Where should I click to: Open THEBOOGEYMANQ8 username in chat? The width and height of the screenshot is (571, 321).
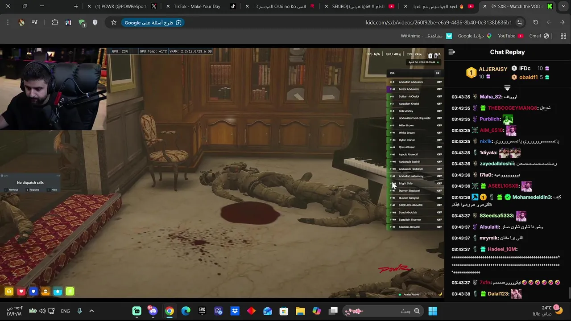tap(513, 108)
